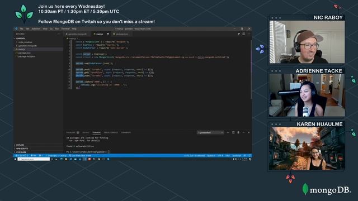Click the JavaScript language mode status item

point(237,156)
